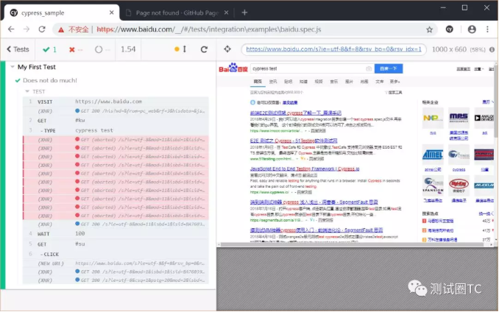Close the cypress_sample tab

point(111,13)
